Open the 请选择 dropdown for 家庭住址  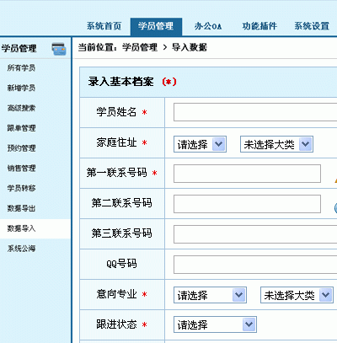coord(200,144)
